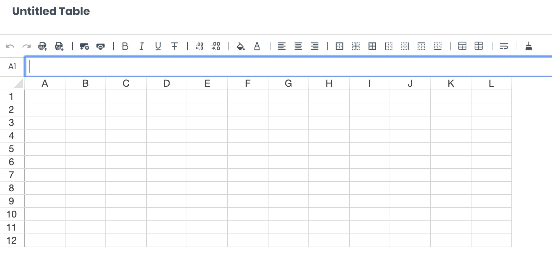Open the fill color bucket
552x261 pixels.
[241, 46]
